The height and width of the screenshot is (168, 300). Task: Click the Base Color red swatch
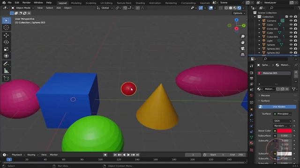pyautogui.click(x=285, y=131)
